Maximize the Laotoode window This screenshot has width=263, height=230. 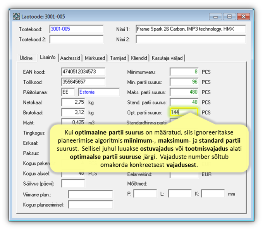229,17
